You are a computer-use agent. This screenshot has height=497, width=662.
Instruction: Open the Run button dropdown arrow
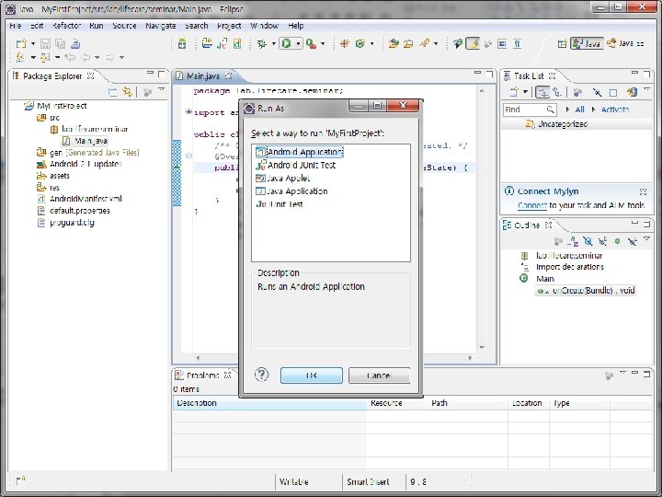pyautogui.click(x=298, y=43)
